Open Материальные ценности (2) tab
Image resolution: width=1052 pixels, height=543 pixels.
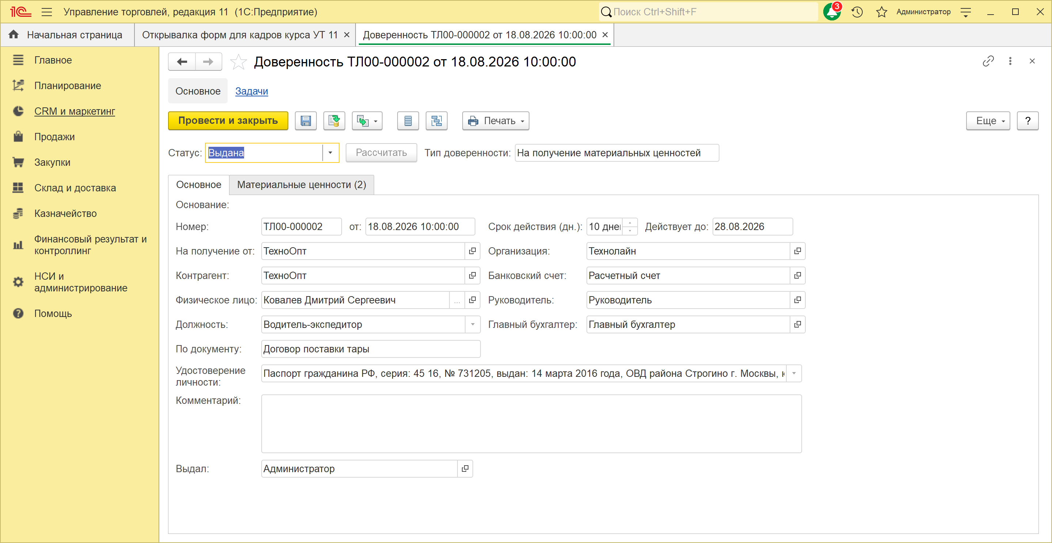coord(301,185)
